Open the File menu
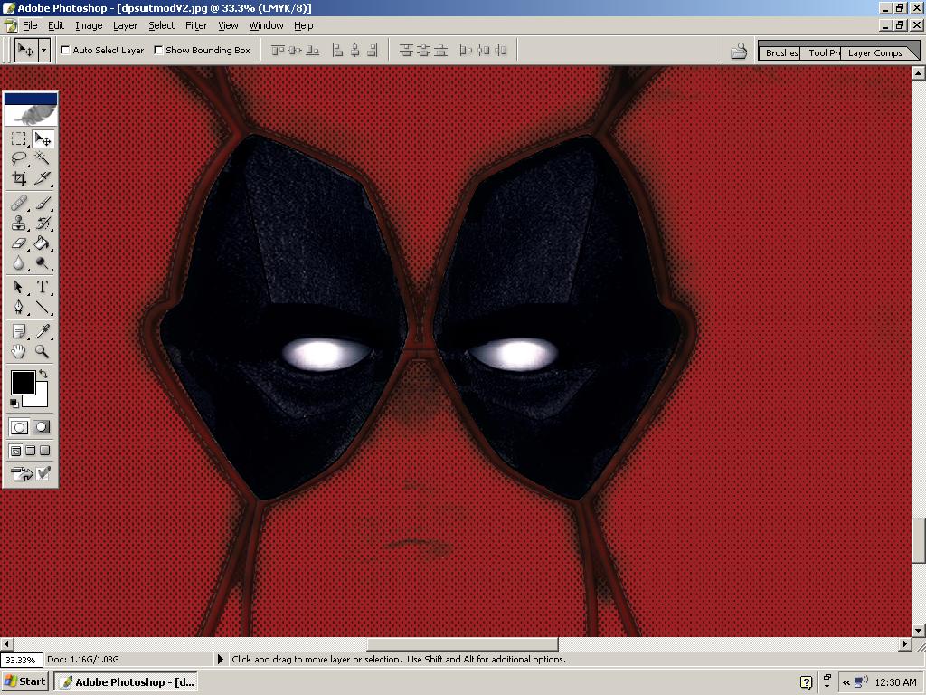The width and height of the screenshot is (926, 695). [30, 25]
